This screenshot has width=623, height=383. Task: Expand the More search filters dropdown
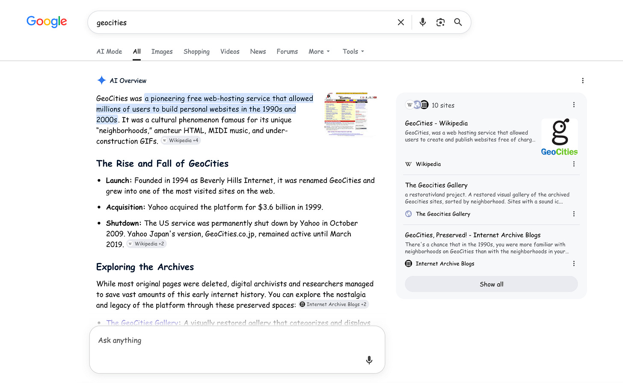click(319, 51)
